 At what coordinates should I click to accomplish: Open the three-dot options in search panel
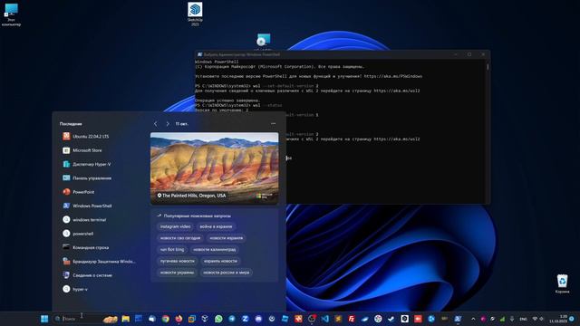click(273, 124)
